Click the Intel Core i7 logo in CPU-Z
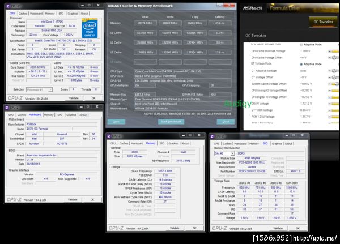The height and width of the screenshot is (244, 340). (x=90, y=28)
